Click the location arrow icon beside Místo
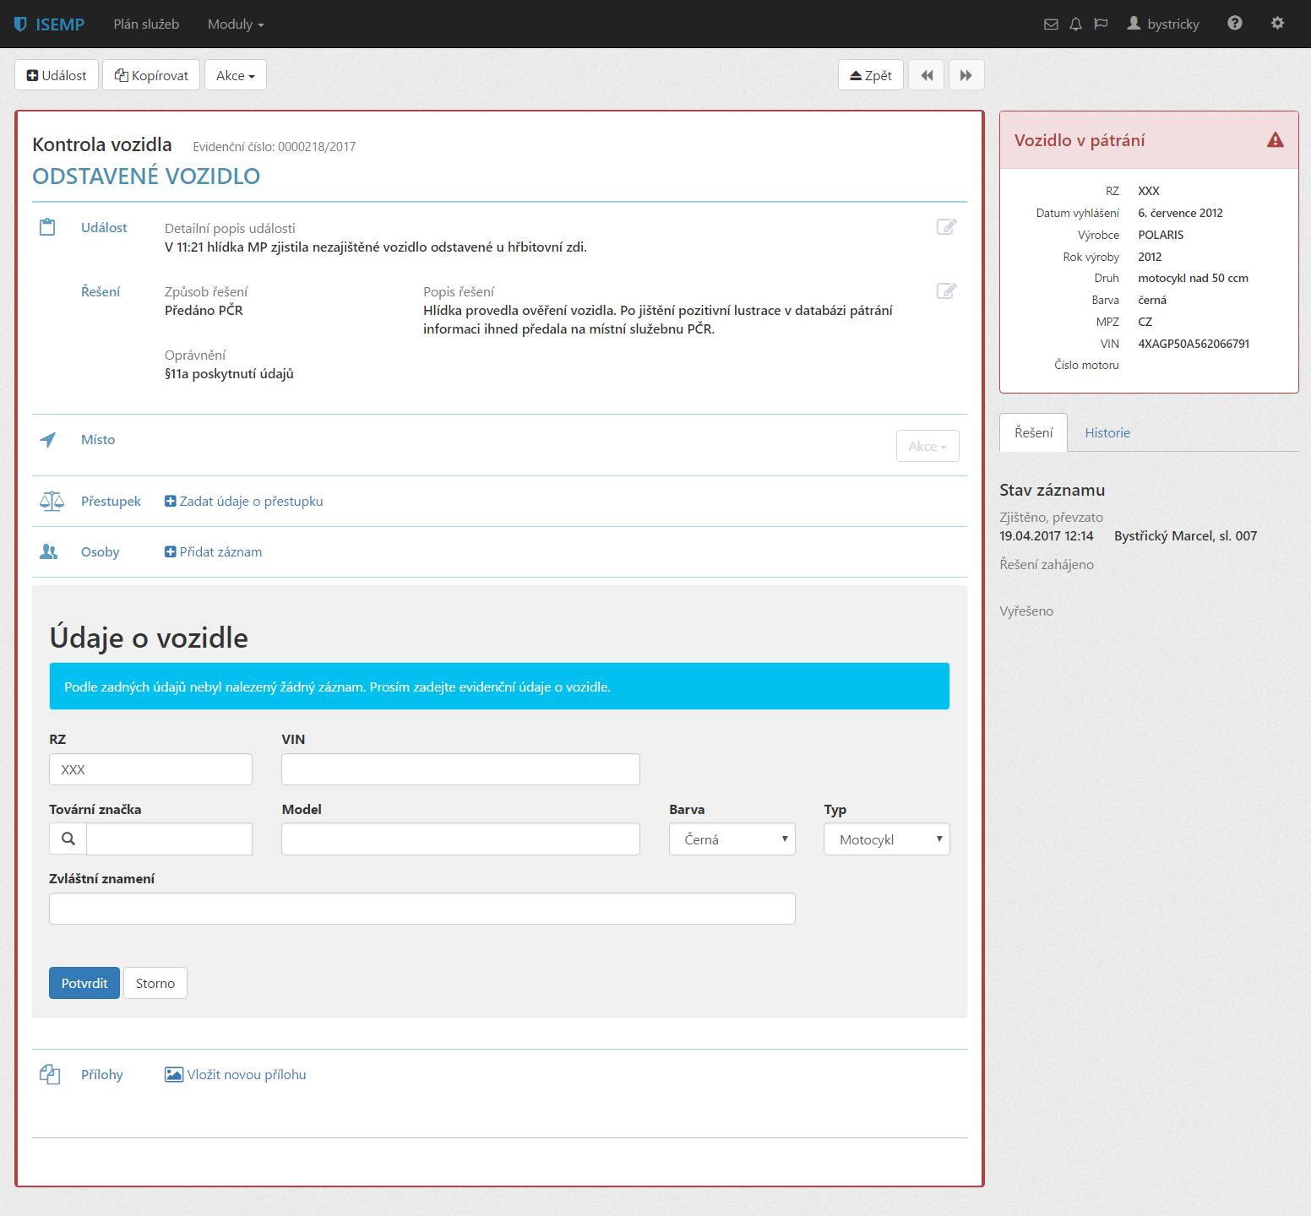Screen dimensions: 1311x1216 48,440
